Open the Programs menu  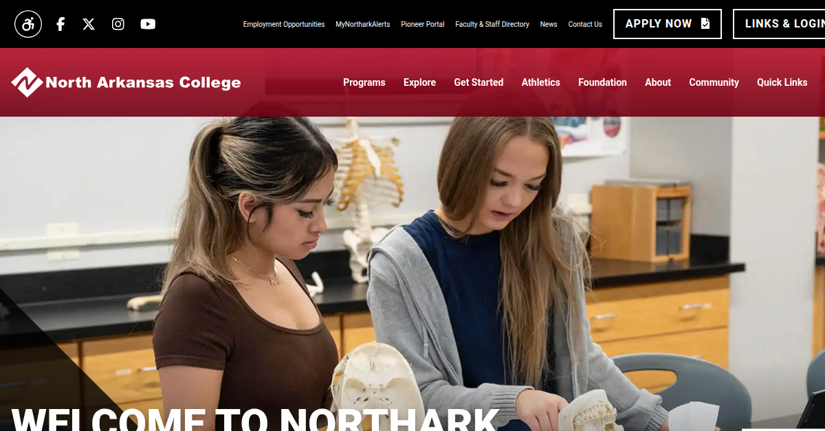coord(364,82)
